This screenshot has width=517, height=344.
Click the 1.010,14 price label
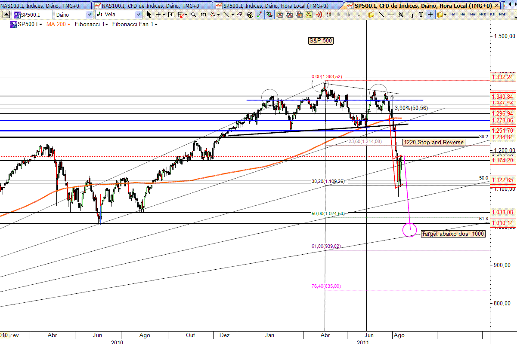pos(502,223)
